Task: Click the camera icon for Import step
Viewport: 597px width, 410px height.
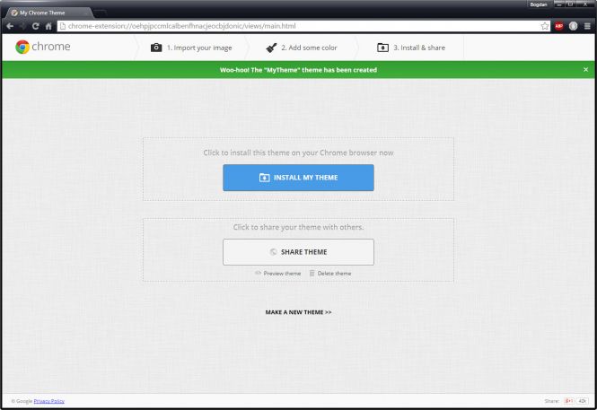Action: [x=156, y=48]
